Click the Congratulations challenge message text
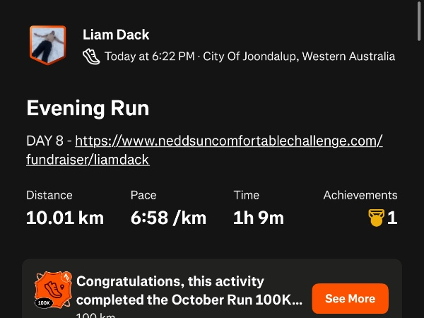 189,290
